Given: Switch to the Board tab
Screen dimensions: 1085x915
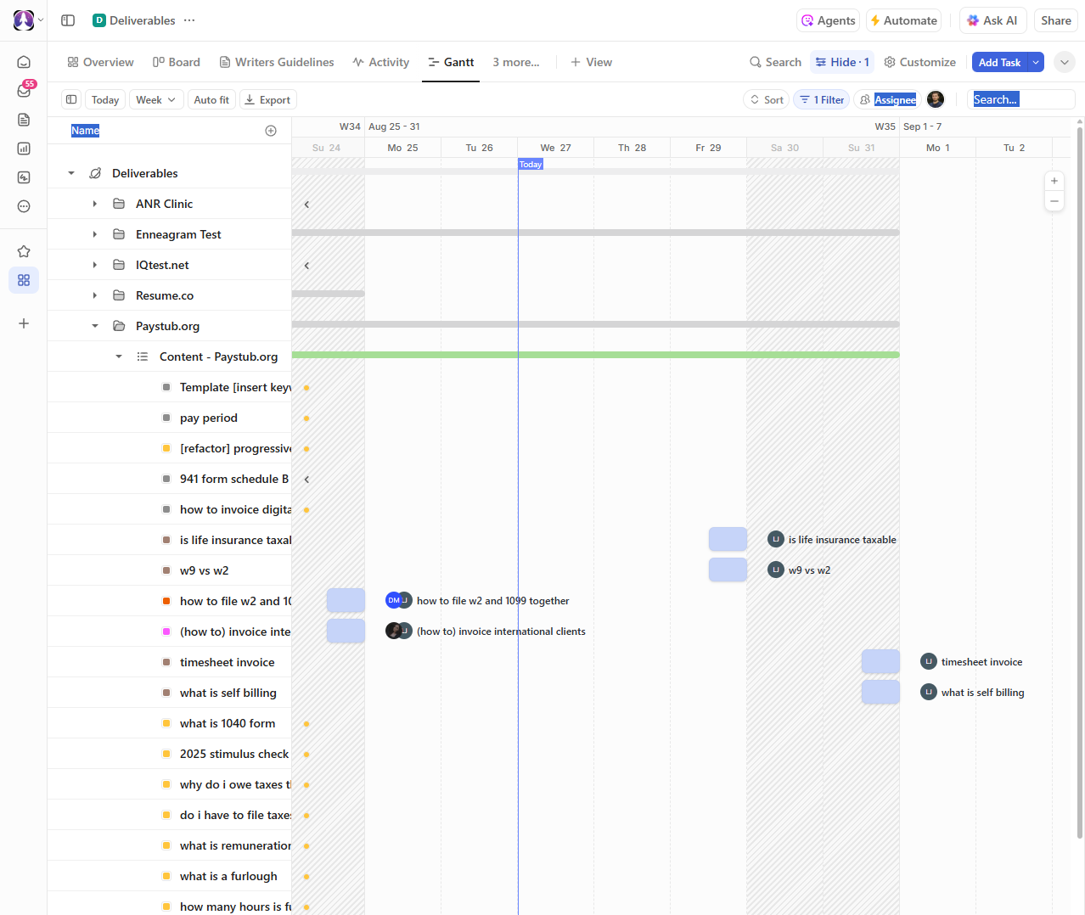Looking at the screenshot, I should pyautogui.click(x=176, y=62).
